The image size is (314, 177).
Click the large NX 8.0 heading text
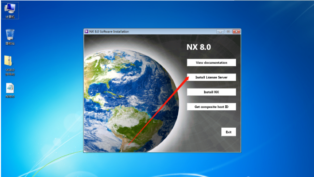point(199,47)
